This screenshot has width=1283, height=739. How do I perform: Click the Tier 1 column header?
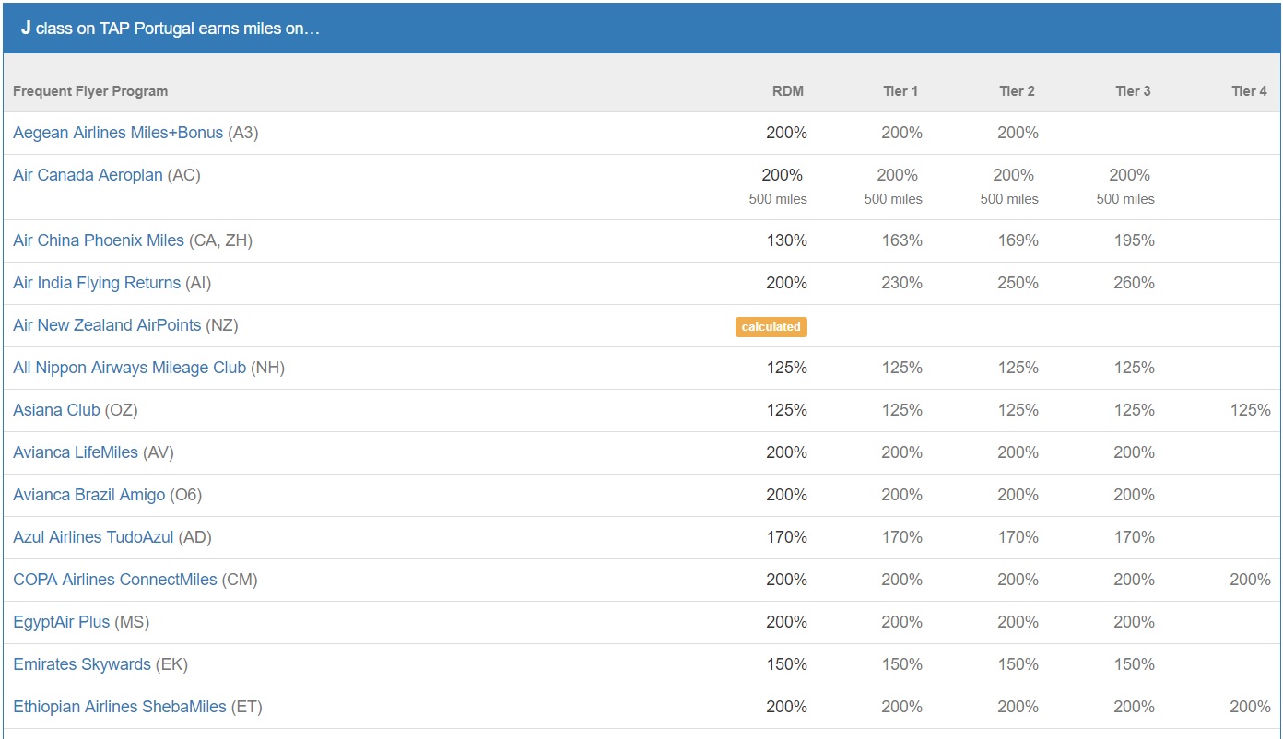coord(900,91)
